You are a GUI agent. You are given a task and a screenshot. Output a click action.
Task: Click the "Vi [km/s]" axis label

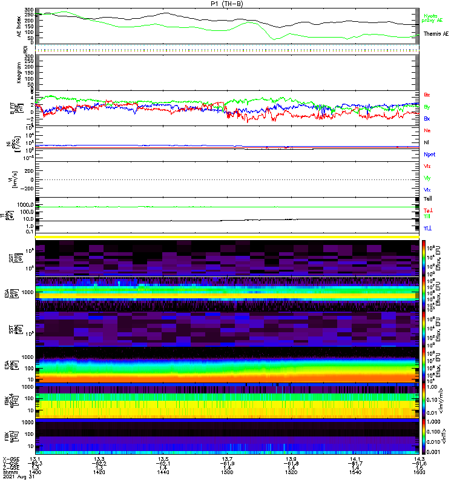[x=14, y=180]
